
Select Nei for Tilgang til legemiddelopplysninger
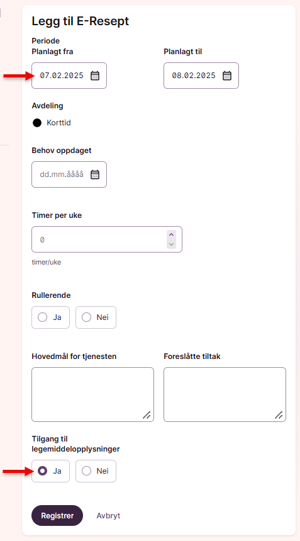pyautogui.click(x=96, y=471)
